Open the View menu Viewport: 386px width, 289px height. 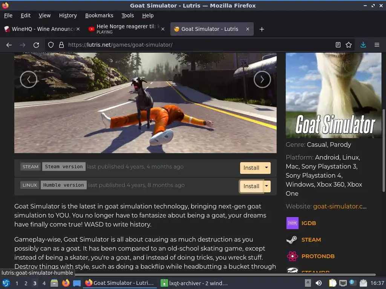(44, 15)
